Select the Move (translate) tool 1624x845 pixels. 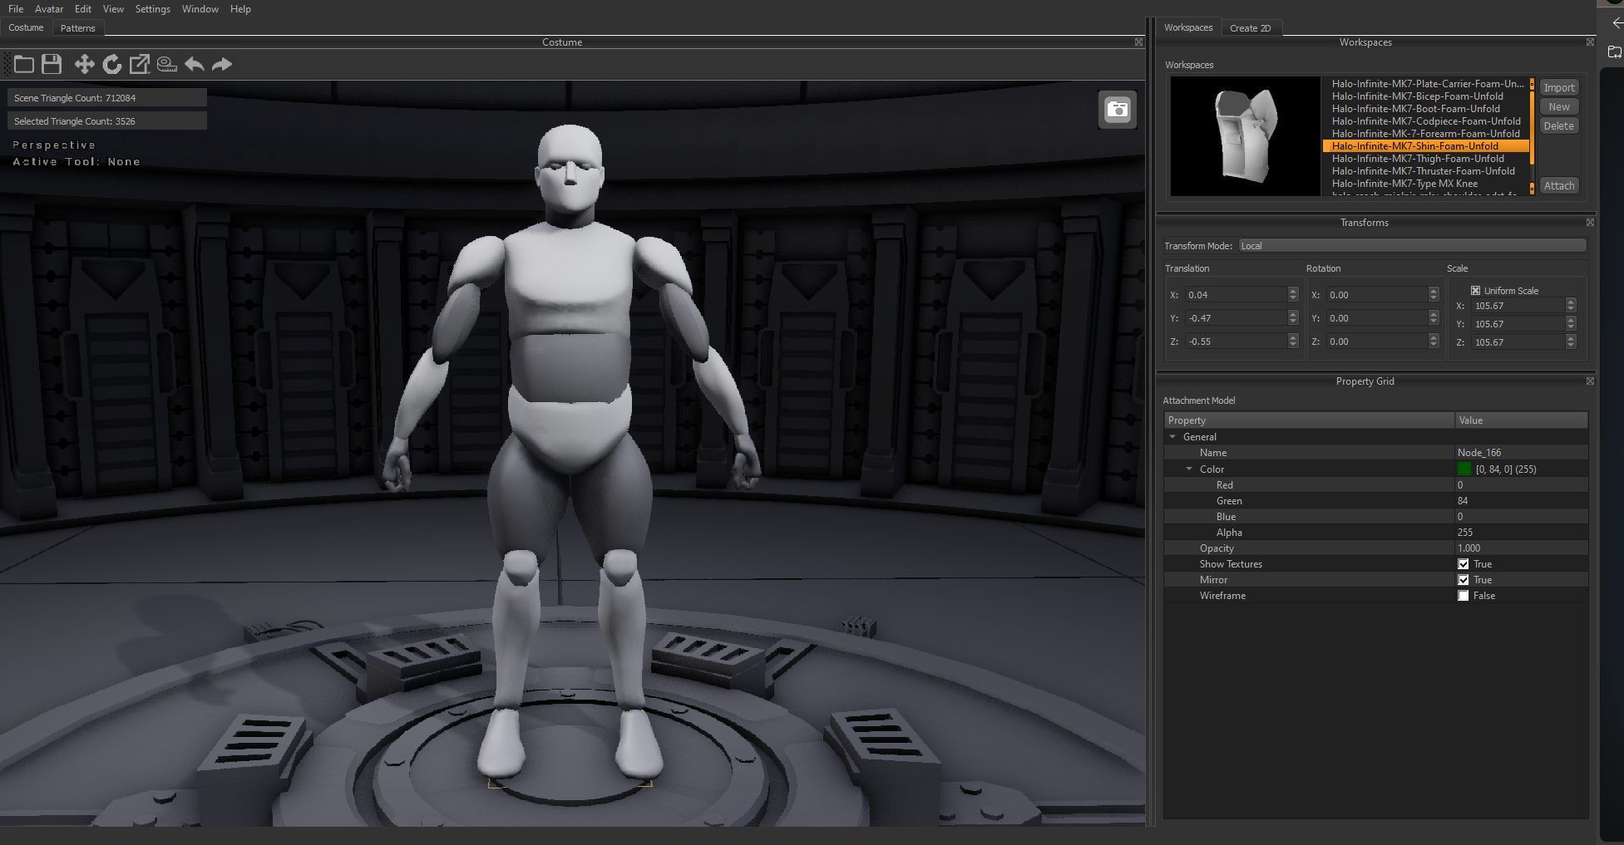[84, 64]
